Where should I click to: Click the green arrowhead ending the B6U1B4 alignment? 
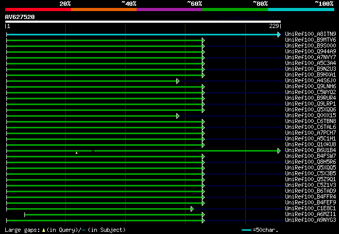pyautogui.click(x=279, y=151)
